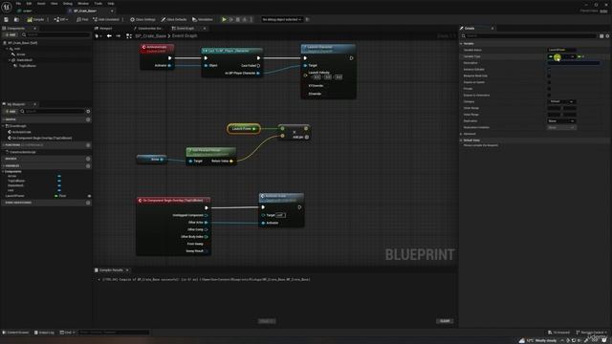
Task: Select LaunchPower variable in My Blueprint
Action: click(x=15, y=196)
